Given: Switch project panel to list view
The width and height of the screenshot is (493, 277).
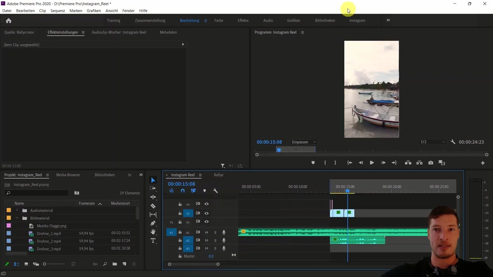Looking at the screenshot, I should point(17,264).
